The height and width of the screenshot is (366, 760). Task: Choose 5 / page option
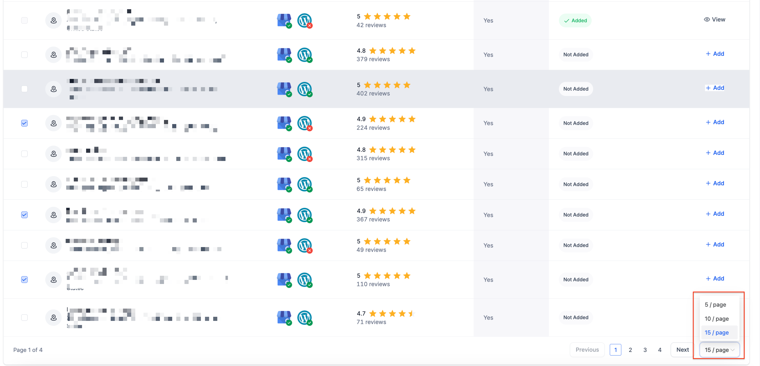coord(715,304)
